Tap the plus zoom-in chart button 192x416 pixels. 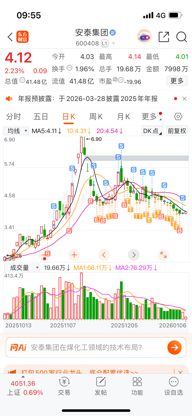[x=74, y=255]
